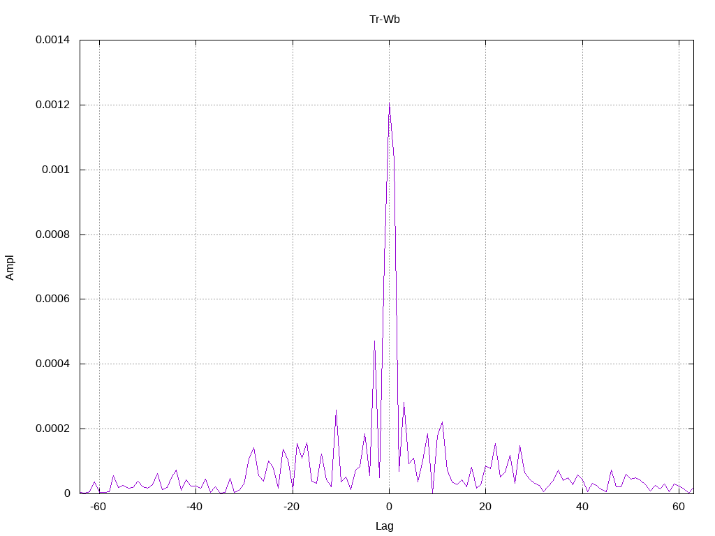Click the x-axis tick label 0
715x536 pixels.
[x=389, y=507]
